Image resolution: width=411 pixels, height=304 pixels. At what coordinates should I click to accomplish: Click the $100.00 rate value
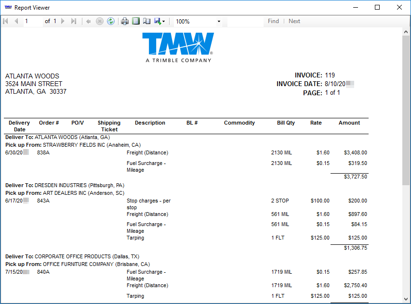coord(320,201)
